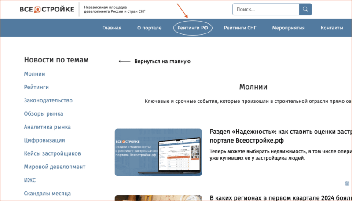Open the Контакты page
The image size is (352, 201).
tap(332, 28)
